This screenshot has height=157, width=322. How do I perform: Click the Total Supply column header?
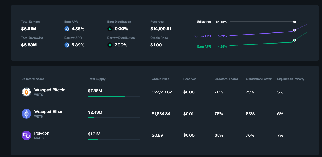click(97, 79)
